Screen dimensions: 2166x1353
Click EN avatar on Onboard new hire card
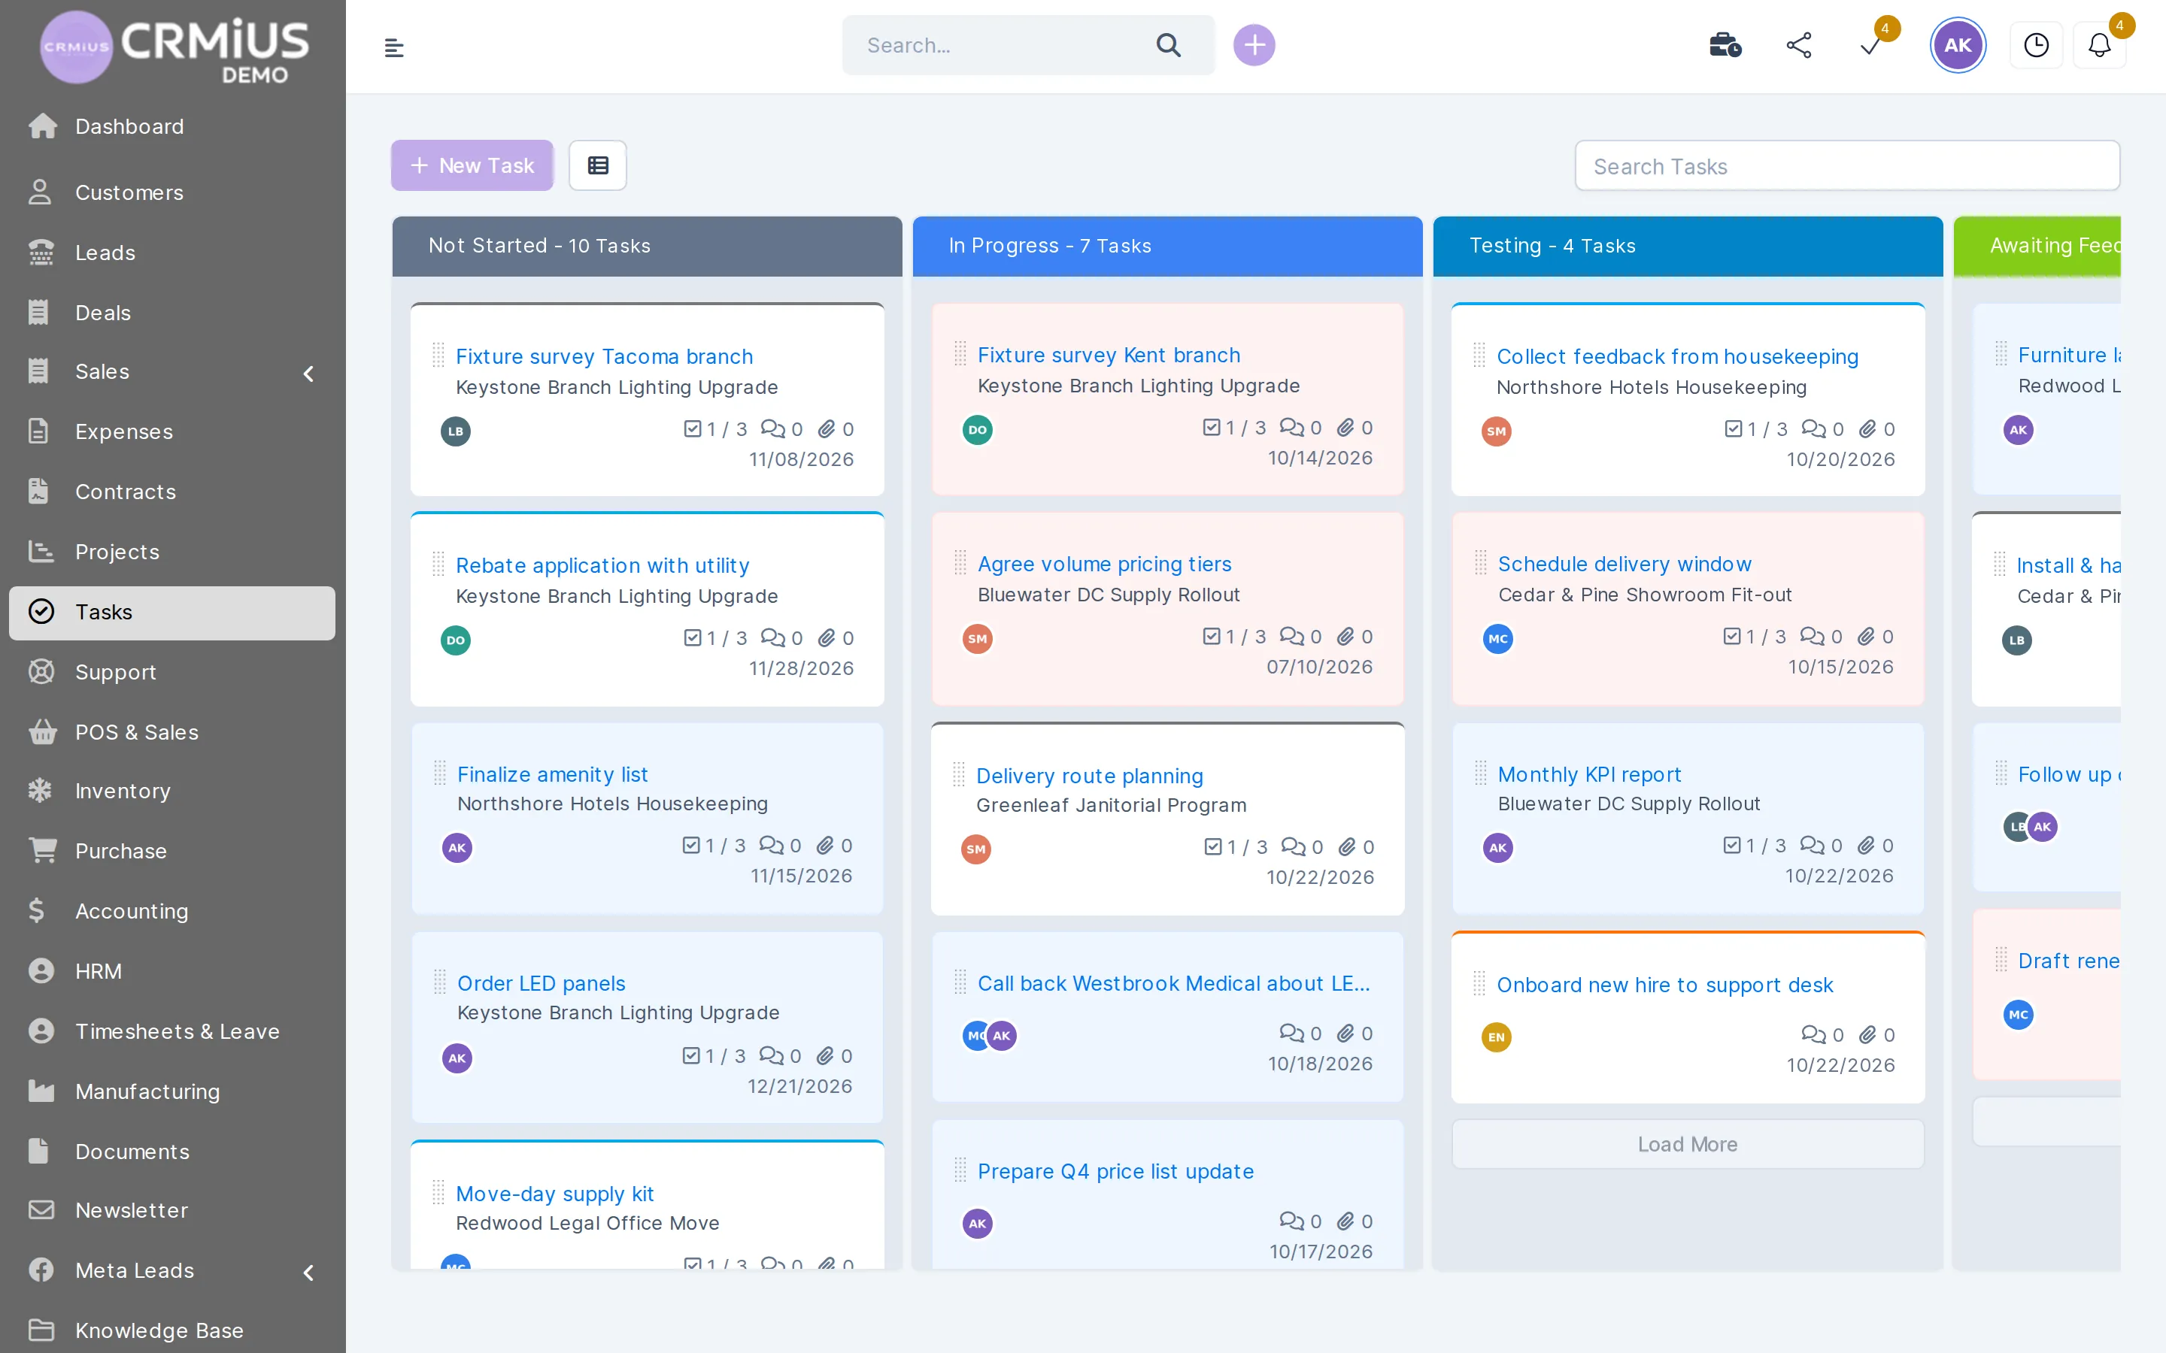tap(1497, 1037)
